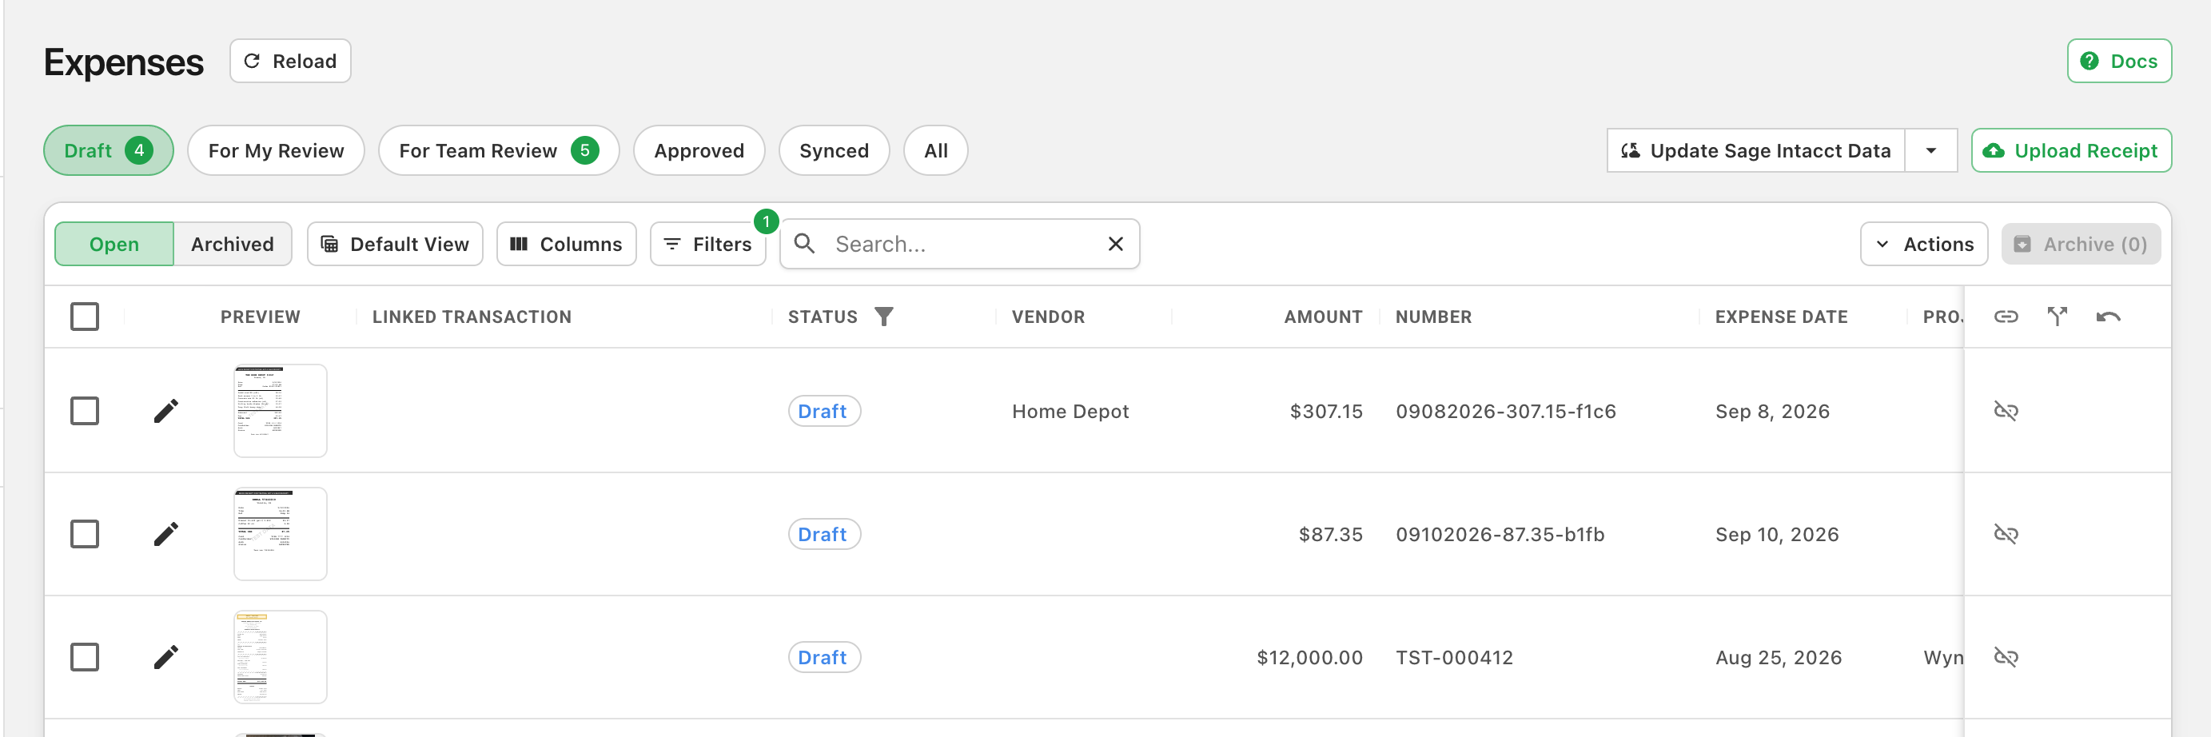Open receipt thumbnail for $87.35 expense
Viewport: 2211px width, 737px height.
pyautogui.click(x=280, y=534)
